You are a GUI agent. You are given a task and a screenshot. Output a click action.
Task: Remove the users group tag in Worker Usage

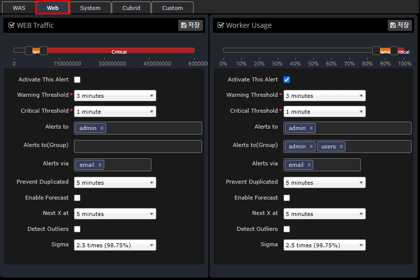tap(341, 146)
